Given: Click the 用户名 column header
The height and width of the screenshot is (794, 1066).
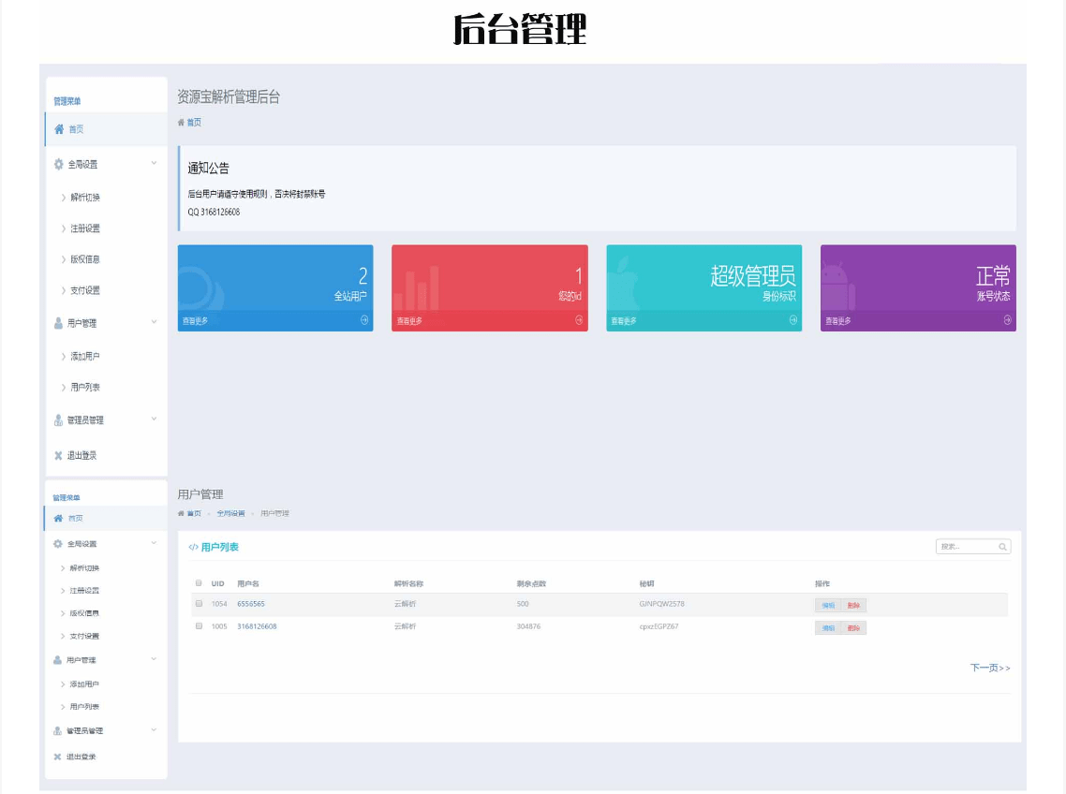Looking at the screenshot, I should (247, 583).
